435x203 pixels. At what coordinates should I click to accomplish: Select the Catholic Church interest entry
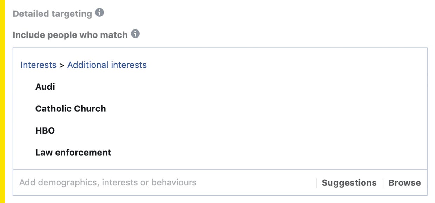pyautogui.click(x=71, y=109)
